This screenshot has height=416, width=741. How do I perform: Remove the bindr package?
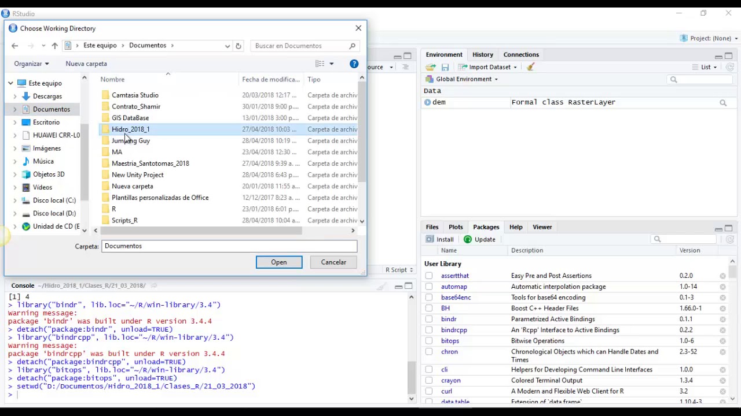tap(722, 320)
